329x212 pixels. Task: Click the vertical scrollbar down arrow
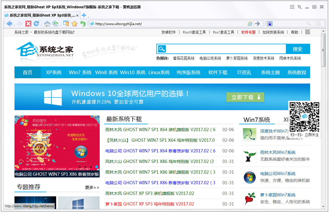(323, 207)
